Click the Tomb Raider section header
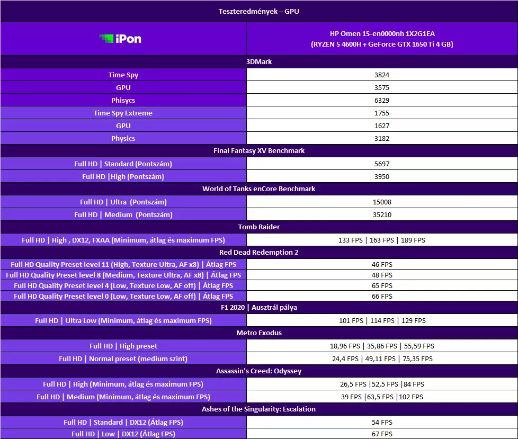Image resolution: width=518 pixels, height=439 pixels. coord(259,227)
